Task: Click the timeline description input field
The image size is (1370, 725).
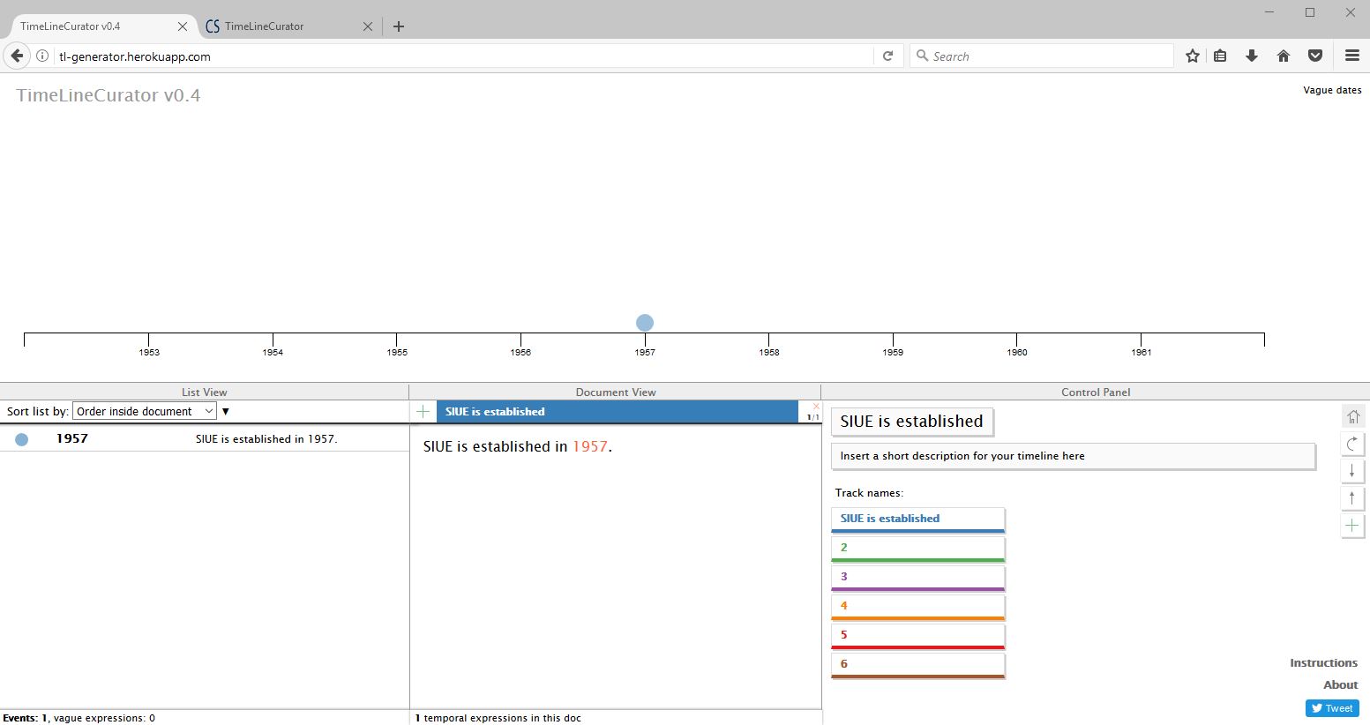Action: point(1073,456)
